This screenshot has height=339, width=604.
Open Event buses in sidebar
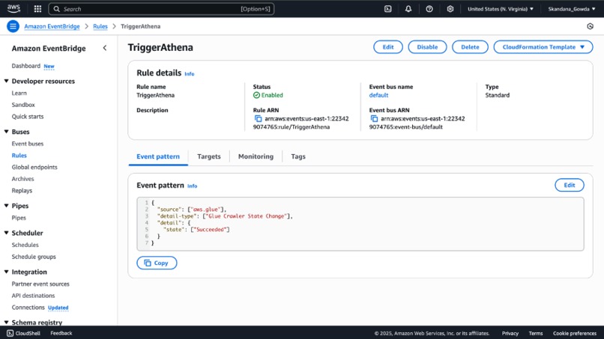tap(27, 144)
